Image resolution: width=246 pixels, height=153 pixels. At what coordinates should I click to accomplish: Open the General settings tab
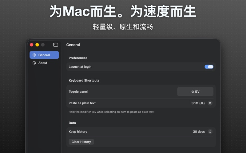[x=44, y=55]
